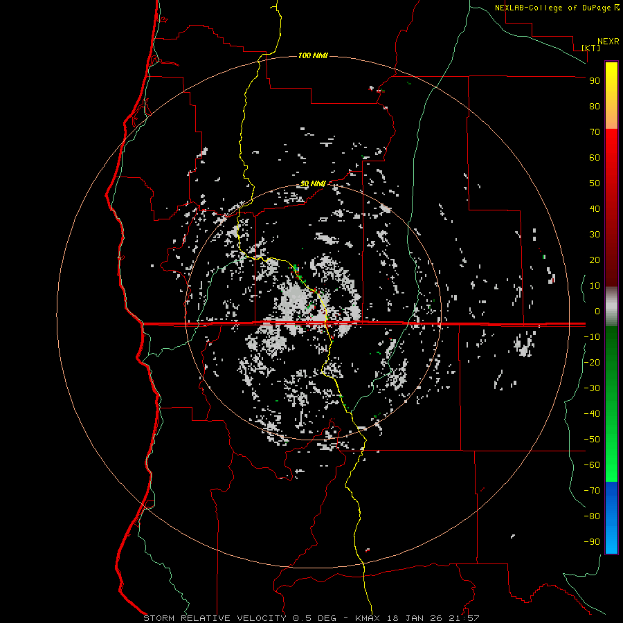Click the positive 40 scale value
This screenshot has width=623, height=623.
click(595, 209)
